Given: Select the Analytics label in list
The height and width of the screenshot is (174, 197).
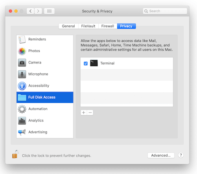Looking at the screenshot, I should point(36,120).
